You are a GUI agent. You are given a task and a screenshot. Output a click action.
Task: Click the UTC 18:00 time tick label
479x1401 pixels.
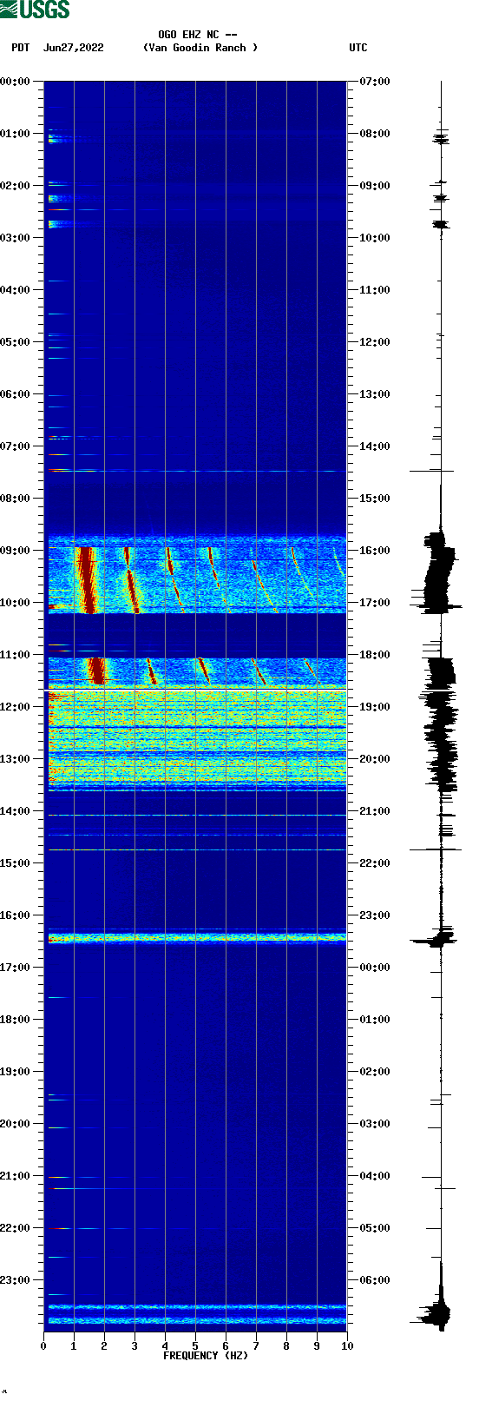tap(375, 655)
